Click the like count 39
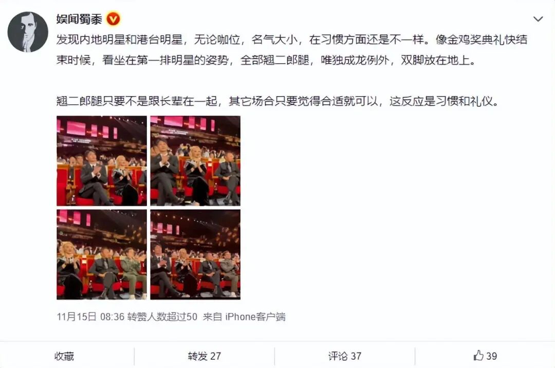555x368 pixels. (x=492, y=356)
